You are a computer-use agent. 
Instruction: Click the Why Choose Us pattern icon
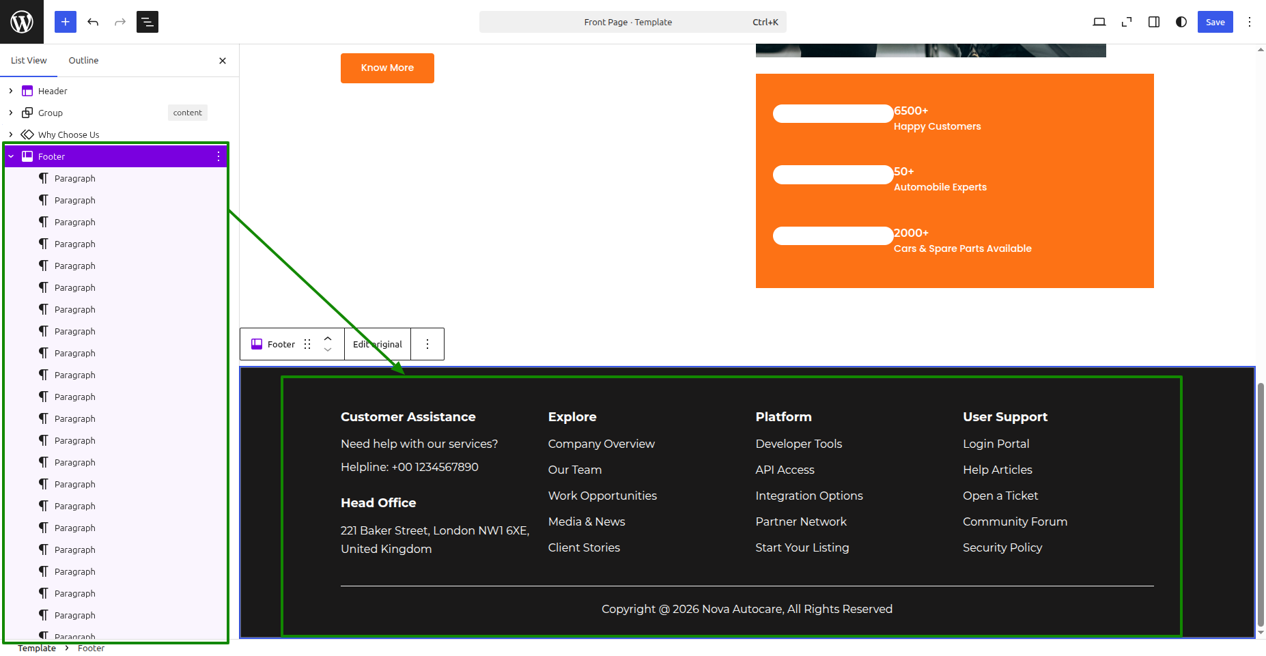(x=27, y=134)
